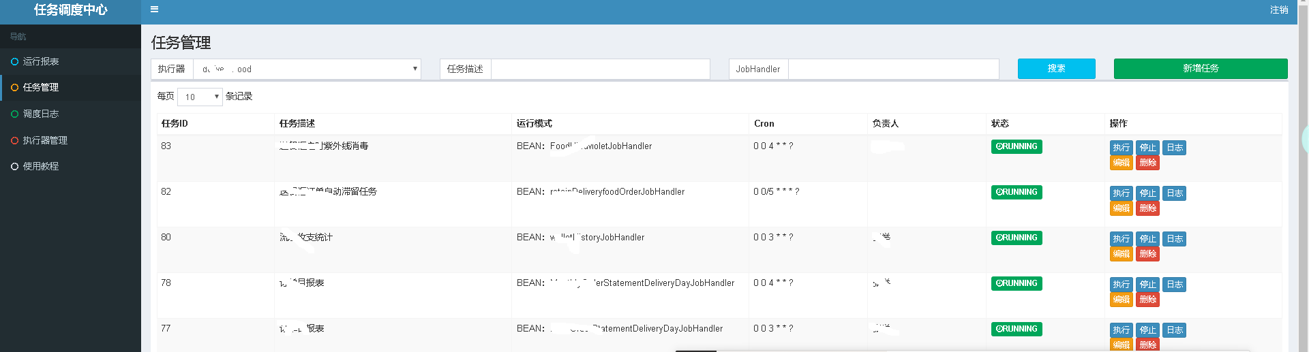Image resolution: width=1309 pixels, height=352 pixels.
Task: Click 执行 for task 78
Action: click(1122, 285)
